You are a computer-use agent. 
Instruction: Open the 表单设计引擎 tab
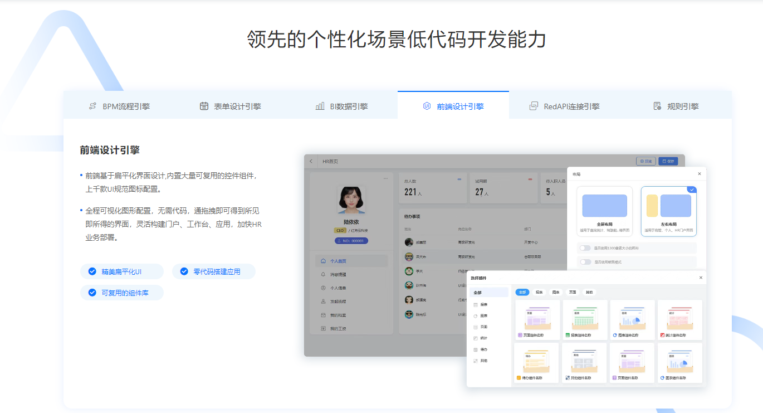(231, 106)
